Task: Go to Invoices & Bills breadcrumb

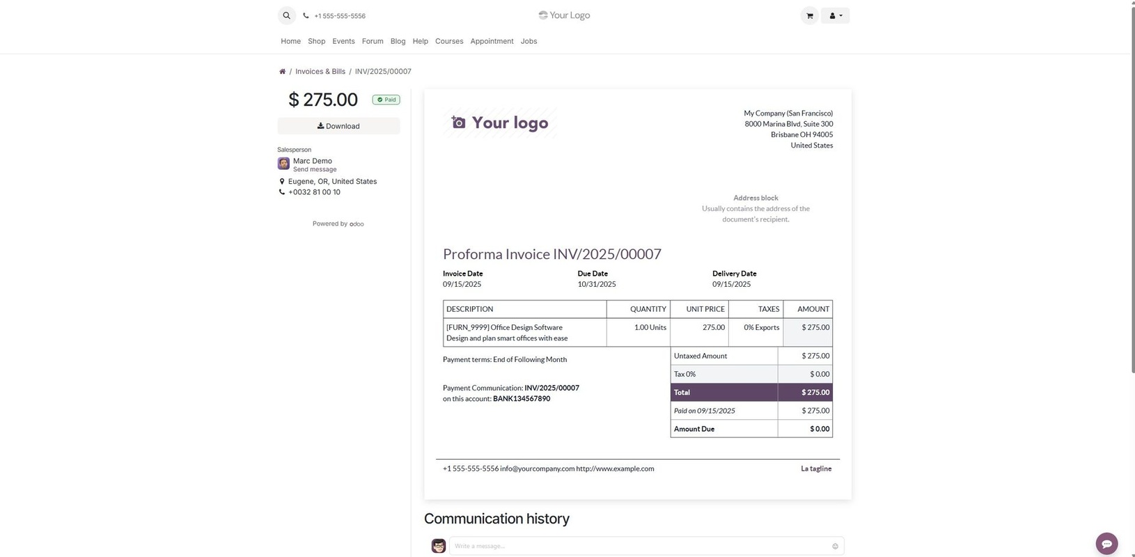Action: (x=320, y=72)
